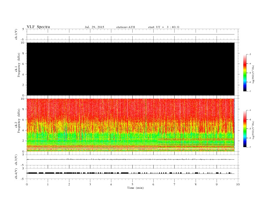Viewport: 268px width, 207px height.
Task: Click the ch.2 spectrogram color bar
Action: [x=245, y=129]
